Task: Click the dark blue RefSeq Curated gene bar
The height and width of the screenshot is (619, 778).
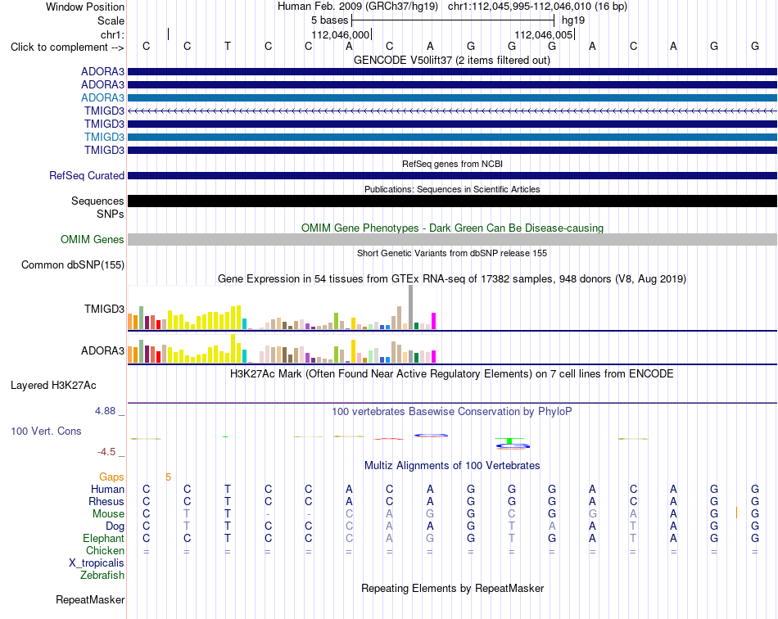Action: 452,175
